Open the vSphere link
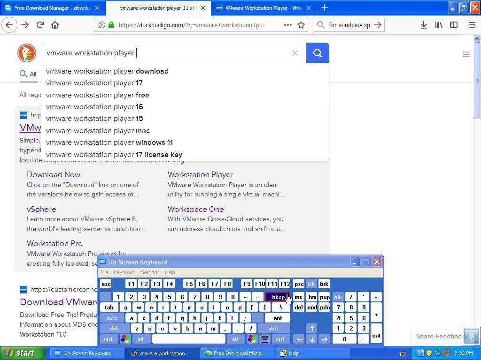The image size is (481, 360). (x=41, y=210)
